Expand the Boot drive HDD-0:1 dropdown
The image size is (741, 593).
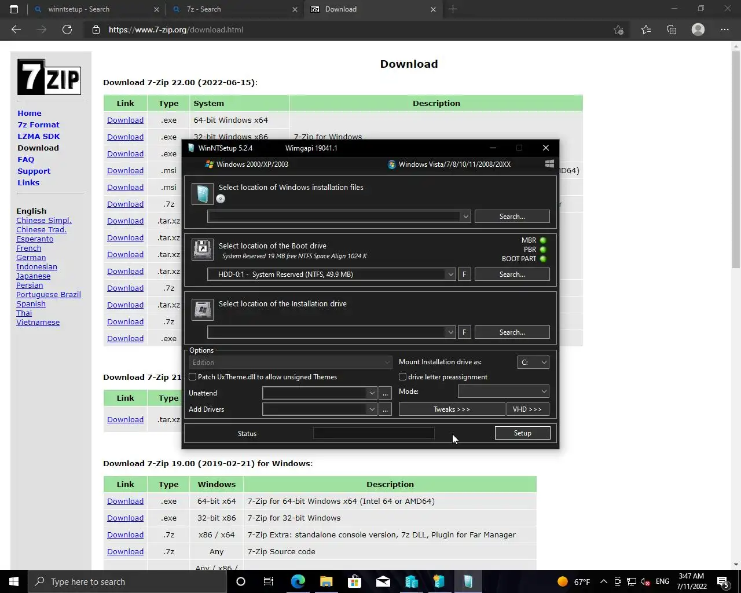pos(450,274)
